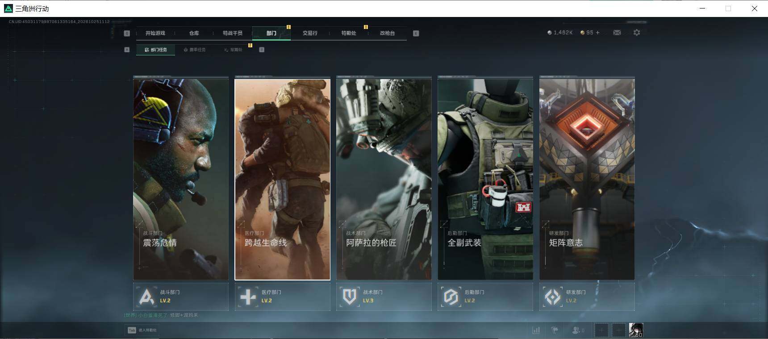Open the middle sub-tab next to 部门任务

(x=195, y=50)
